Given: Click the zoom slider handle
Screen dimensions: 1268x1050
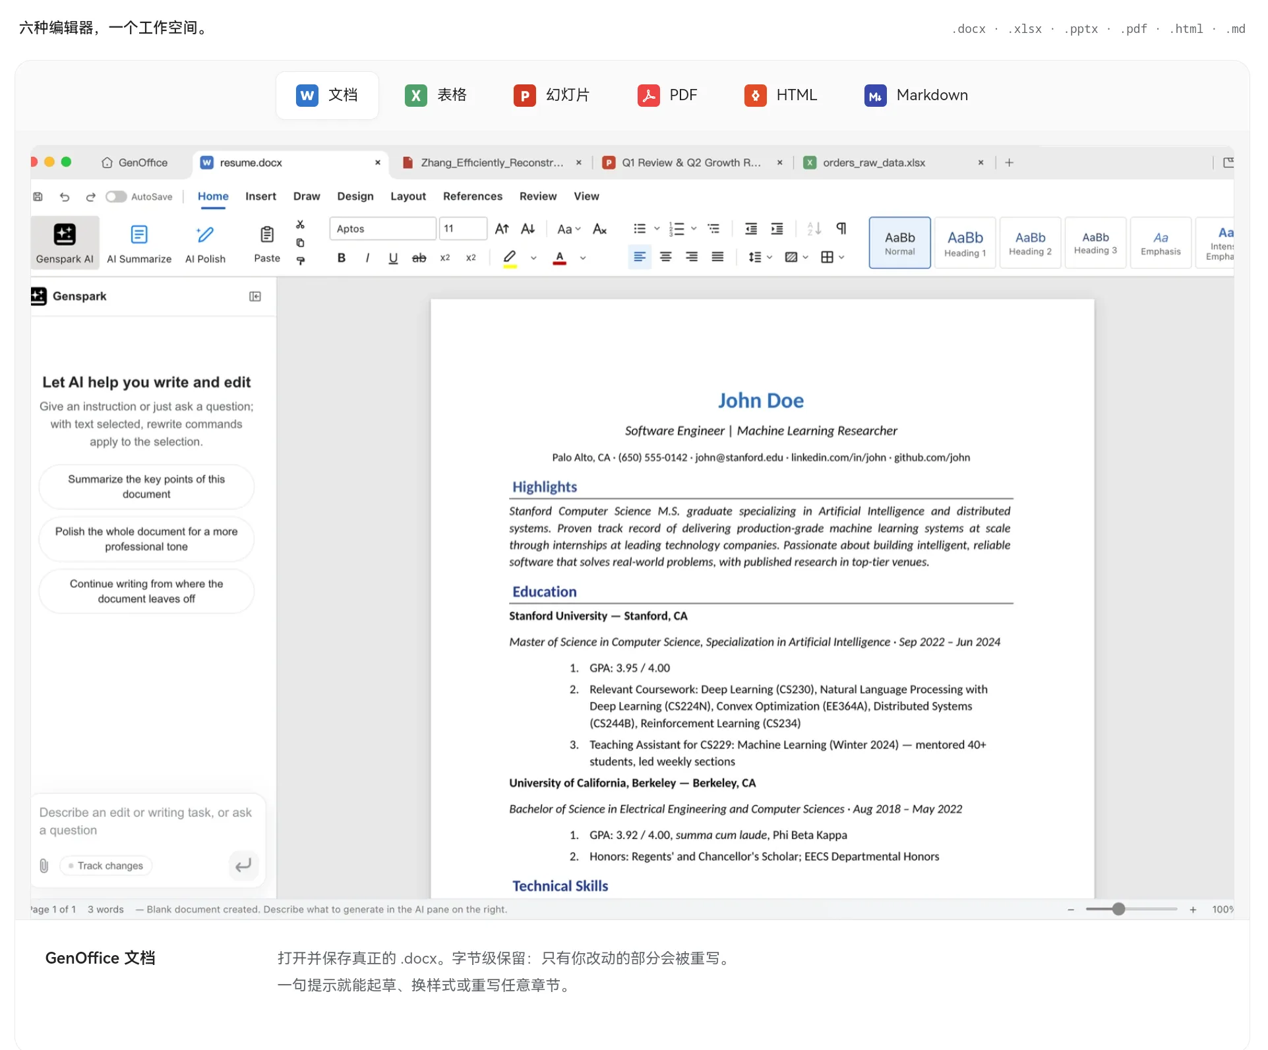Looking at the screenshot, I should click(x=1118, y=910).
